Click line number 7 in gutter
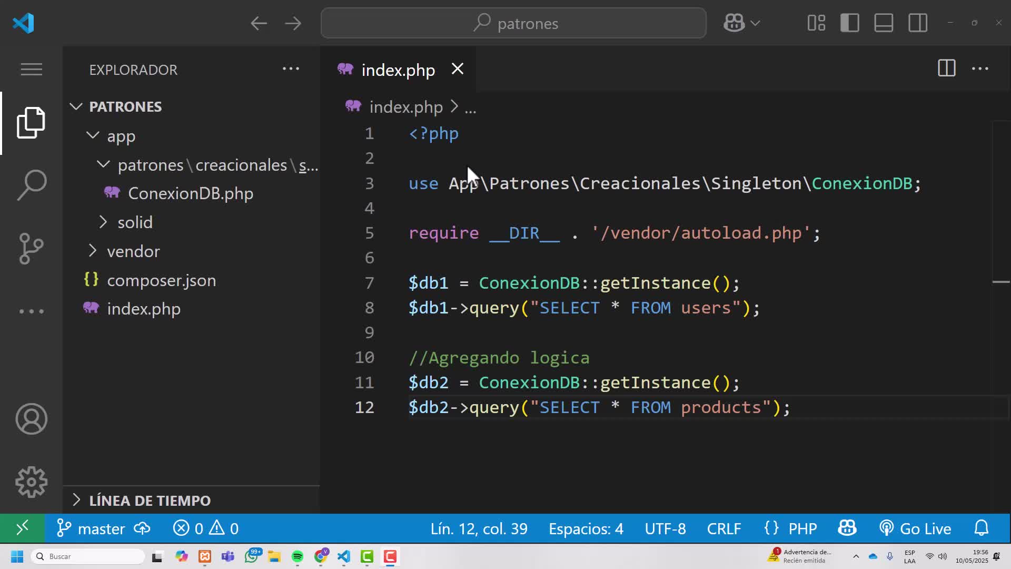Image resolution: width=1011 pixels, height=569 pixels. (x=370, y=283)
